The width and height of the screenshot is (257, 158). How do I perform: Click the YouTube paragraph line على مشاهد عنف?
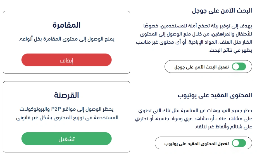pos(193,119)
